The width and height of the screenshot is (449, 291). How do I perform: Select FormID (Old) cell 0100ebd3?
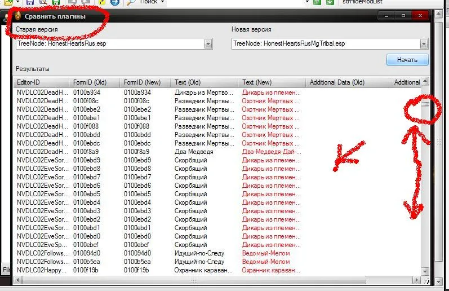pyautogui.click(x=87, y=211)
